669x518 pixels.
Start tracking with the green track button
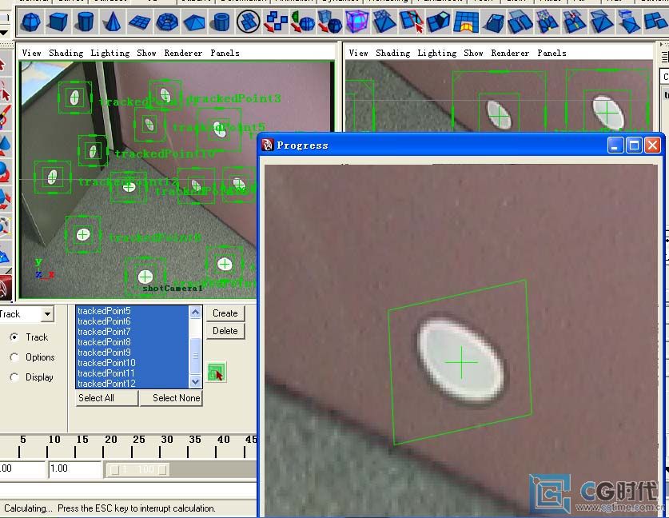pyautogui.click(x=217, y=373)
